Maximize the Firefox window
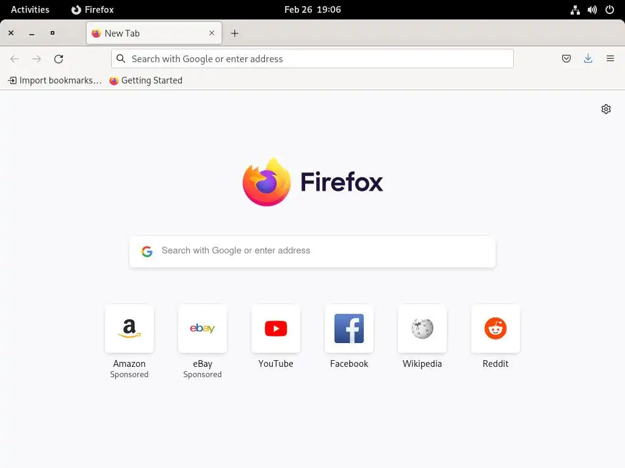The width and height of the screenshot is (625, 468). point(52,33)
